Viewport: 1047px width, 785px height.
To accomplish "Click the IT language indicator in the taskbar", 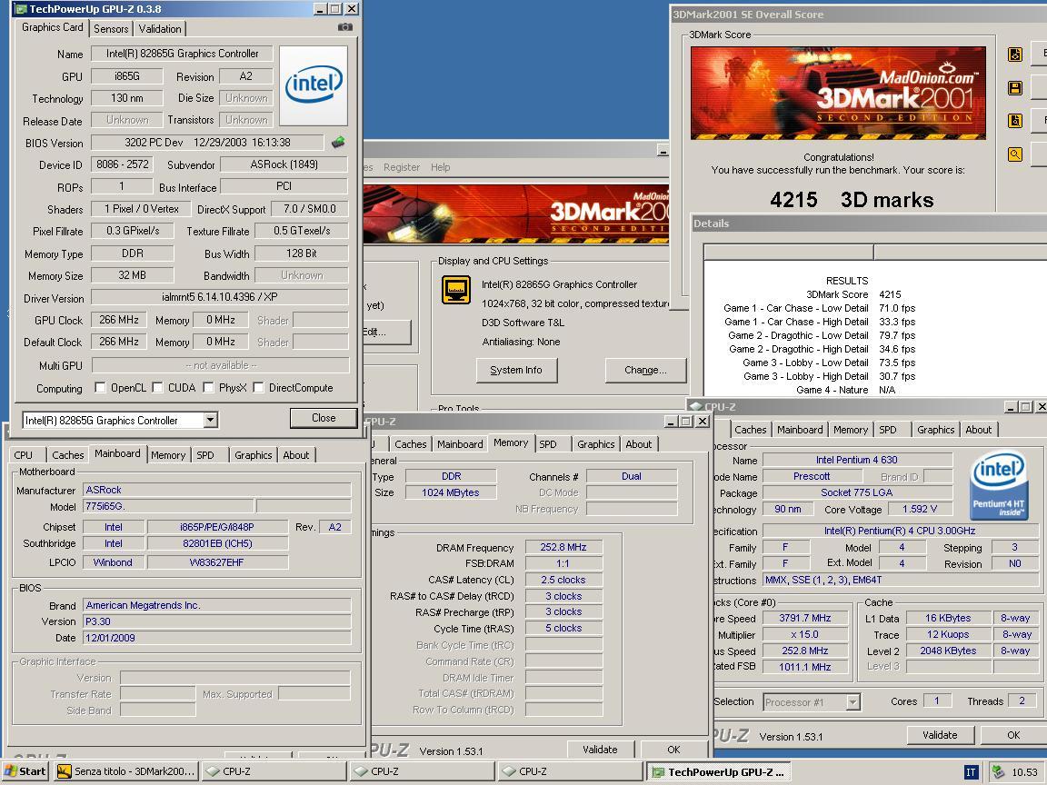I will [x=971, y=772].
